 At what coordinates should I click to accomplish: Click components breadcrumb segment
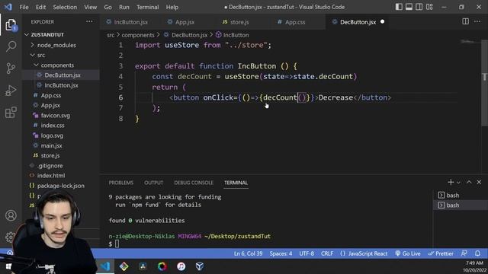[138, 35]
